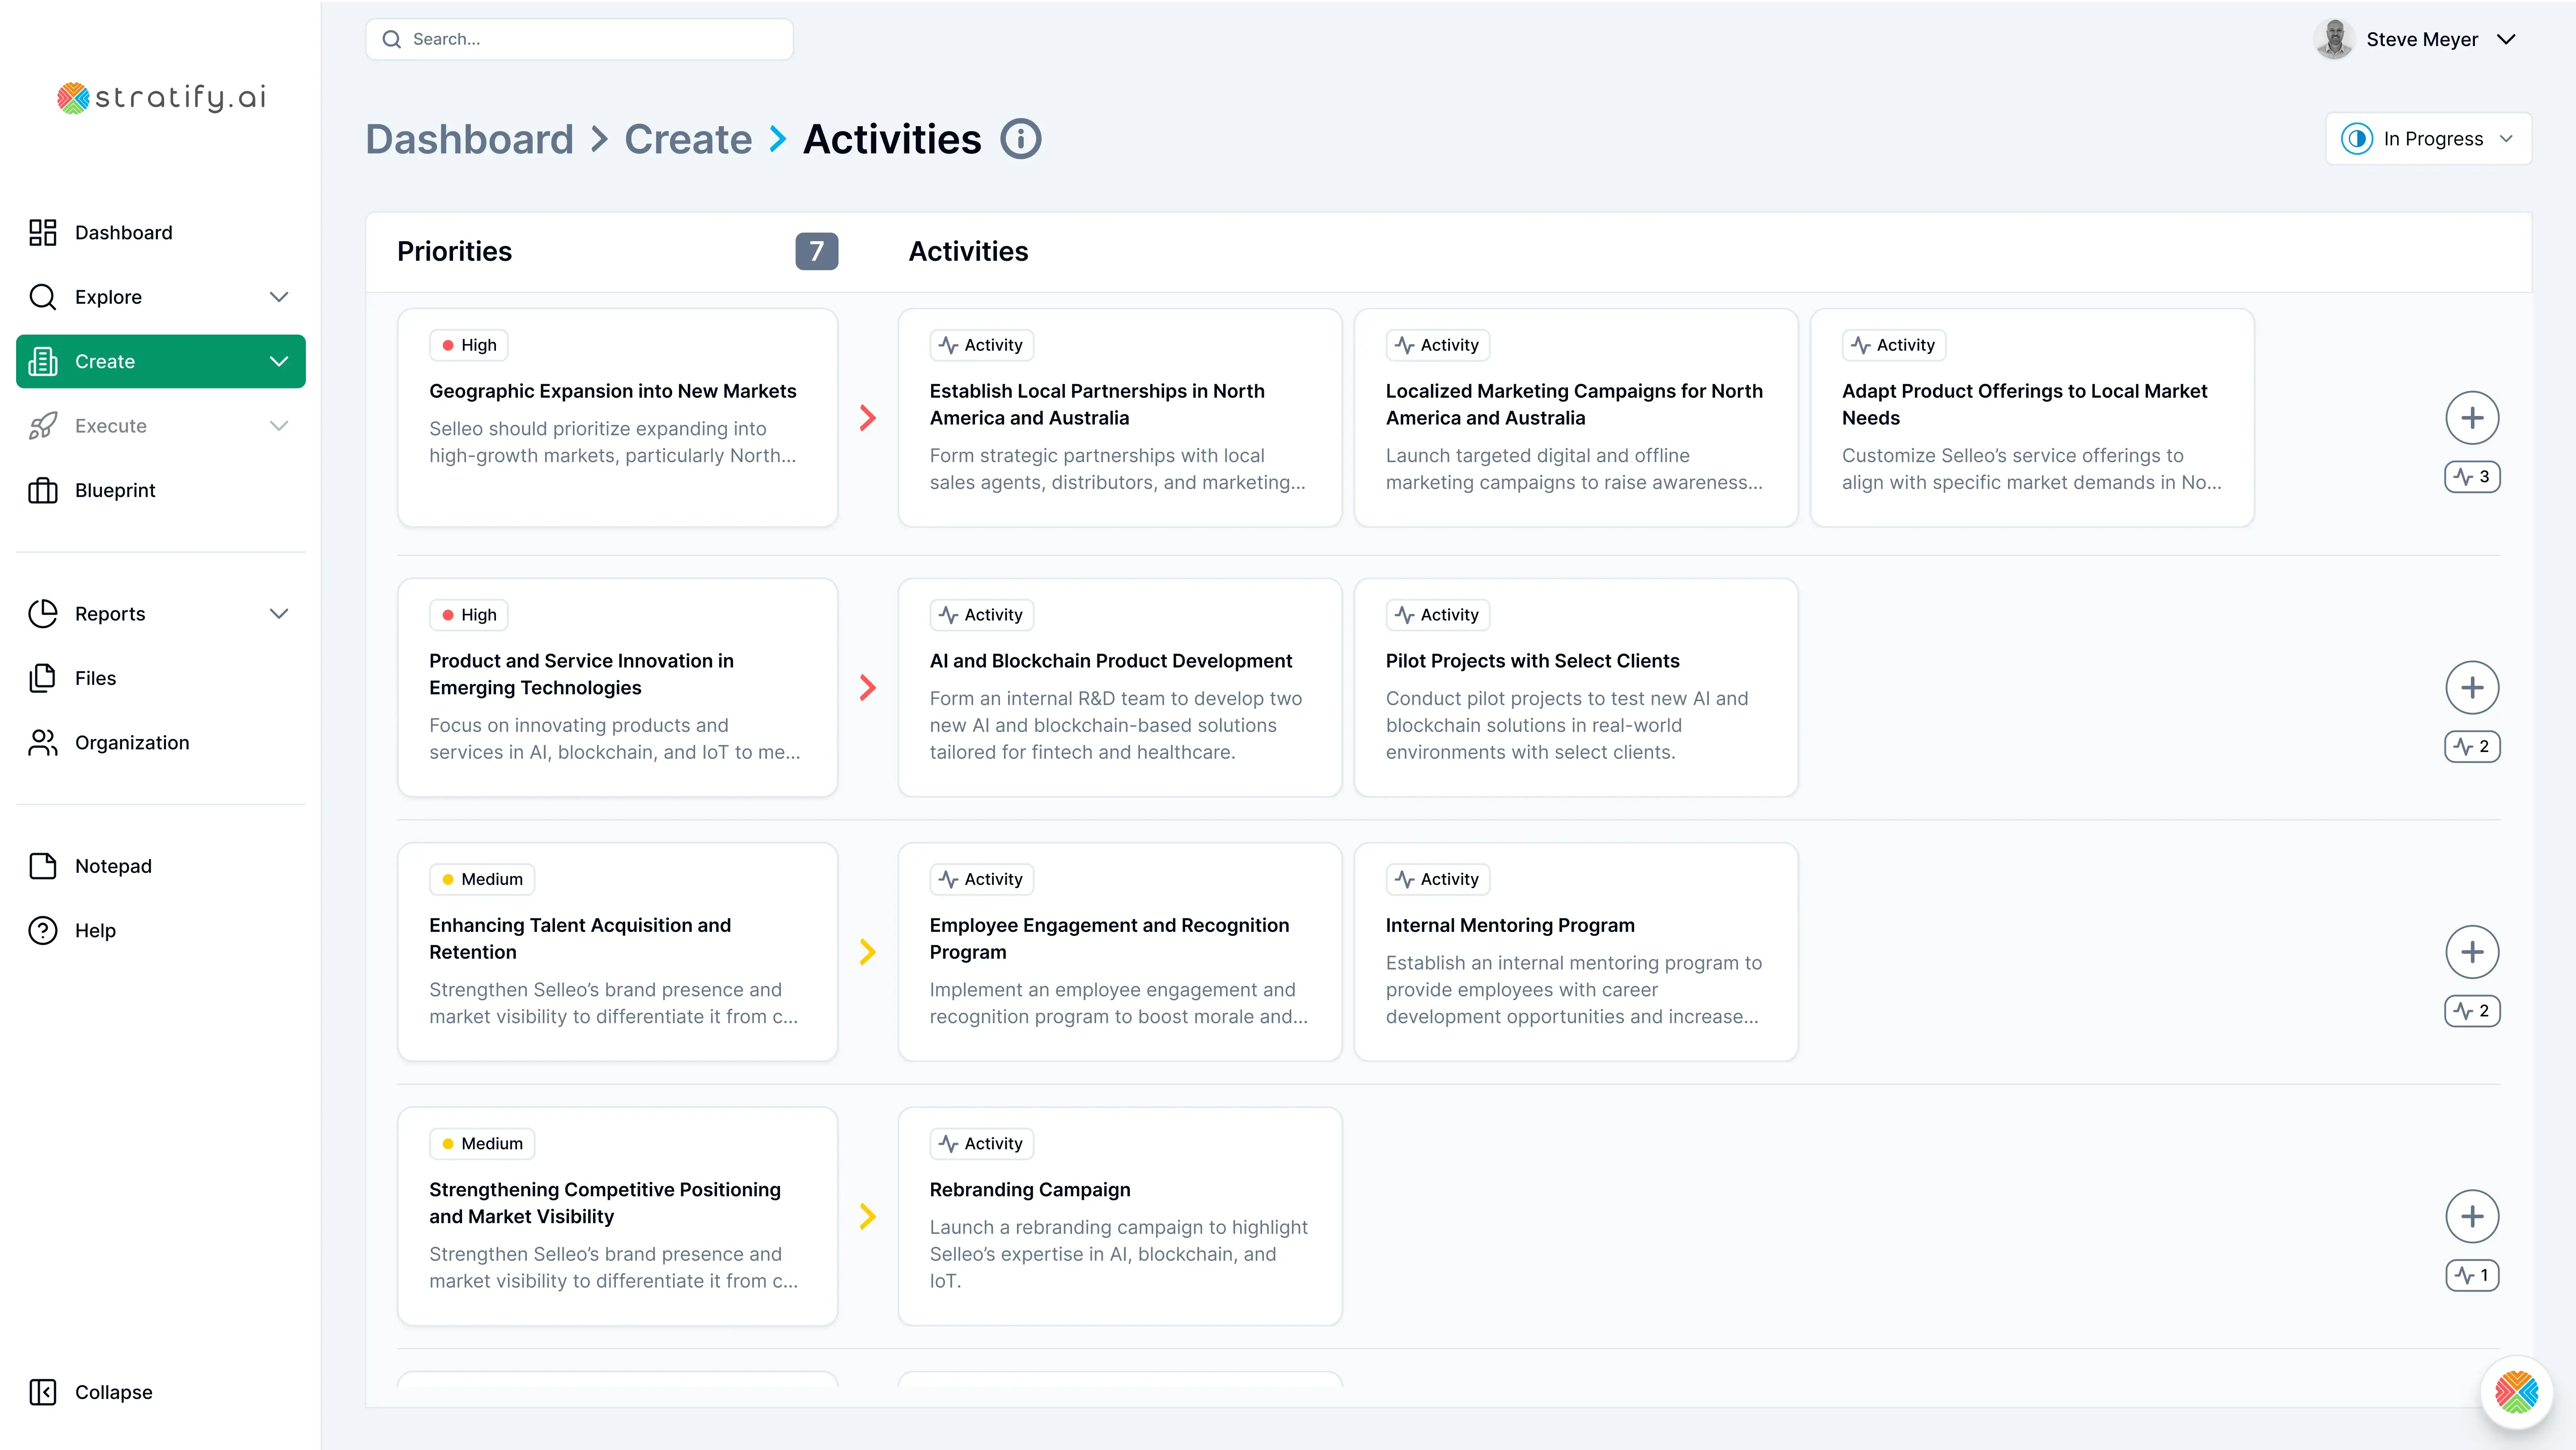The height and width of the screenshot is (1450, 2576).
Task: Click the info icon beside Activities heading
Action: tap(1021, 139)
